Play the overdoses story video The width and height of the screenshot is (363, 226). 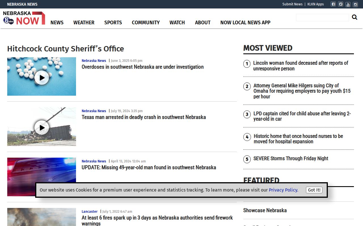[x=42, y=78]
